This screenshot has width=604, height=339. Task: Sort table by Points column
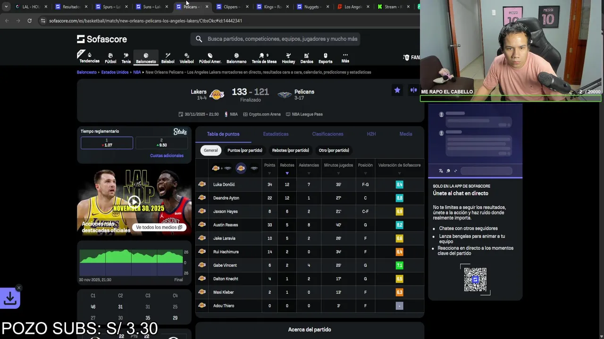coord(269,168)
